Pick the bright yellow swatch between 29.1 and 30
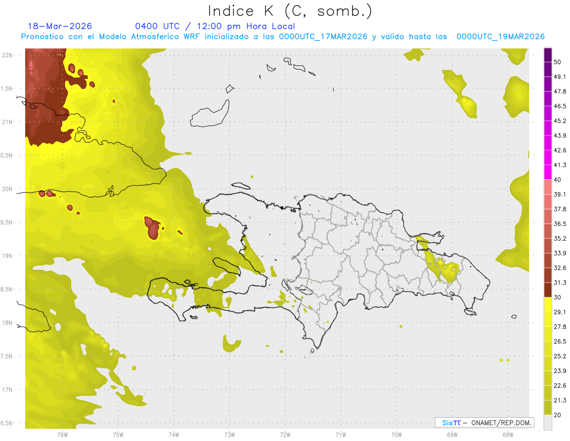This screenshot has width=570, height=441. coord(548,304)
